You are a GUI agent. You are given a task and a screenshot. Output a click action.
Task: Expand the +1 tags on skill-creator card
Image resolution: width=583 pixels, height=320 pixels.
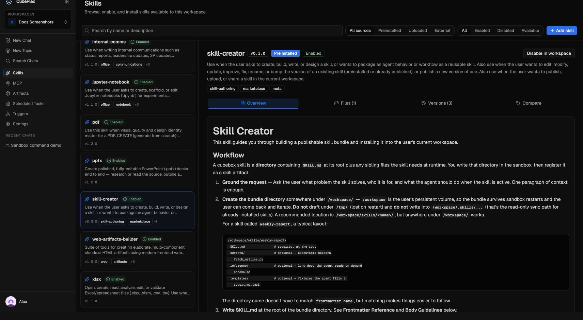click(x=155, y=221)
